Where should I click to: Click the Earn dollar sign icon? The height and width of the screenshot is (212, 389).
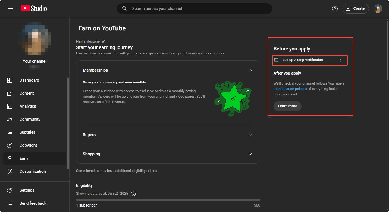[10, 158]
